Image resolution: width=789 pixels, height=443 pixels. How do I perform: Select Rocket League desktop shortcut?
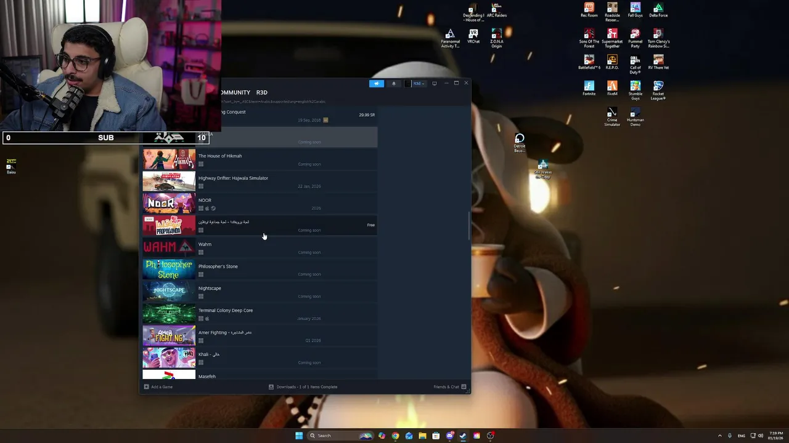[658, 90]
